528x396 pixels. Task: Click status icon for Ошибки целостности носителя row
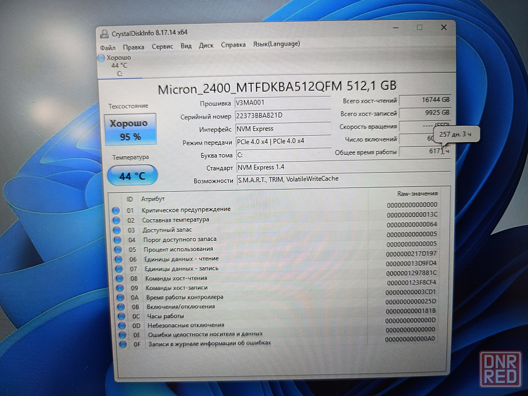coord(122,335)
